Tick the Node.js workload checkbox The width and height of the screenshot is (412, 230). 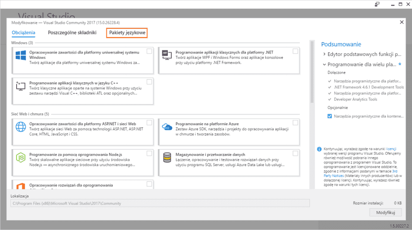tap(150, 153)
